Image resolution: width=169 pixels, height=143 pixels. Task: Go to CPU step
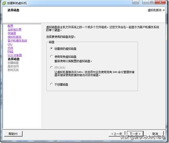10,44
